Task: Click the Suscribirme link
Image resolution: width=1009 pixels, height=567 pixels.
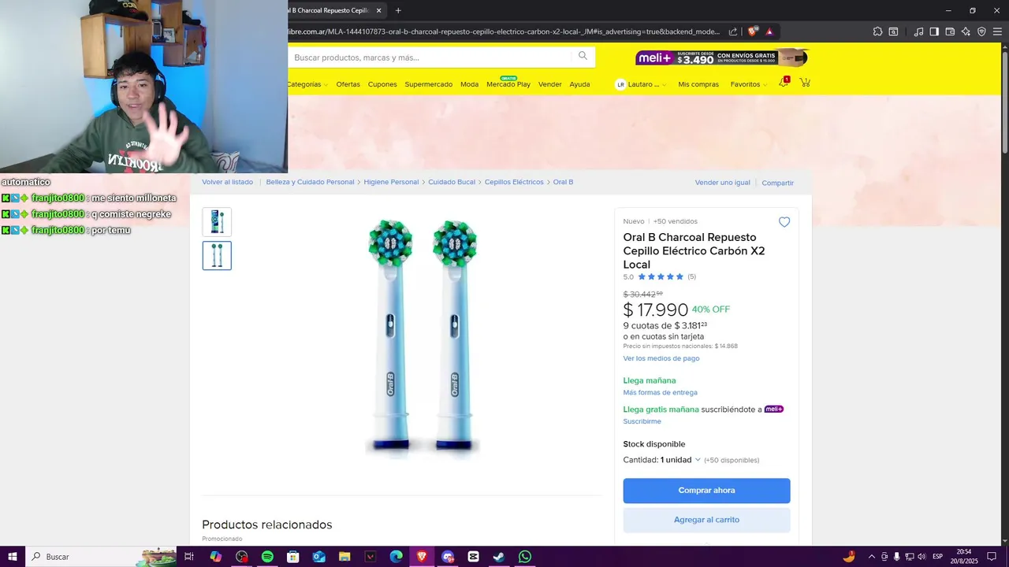Action: point(642,421)
